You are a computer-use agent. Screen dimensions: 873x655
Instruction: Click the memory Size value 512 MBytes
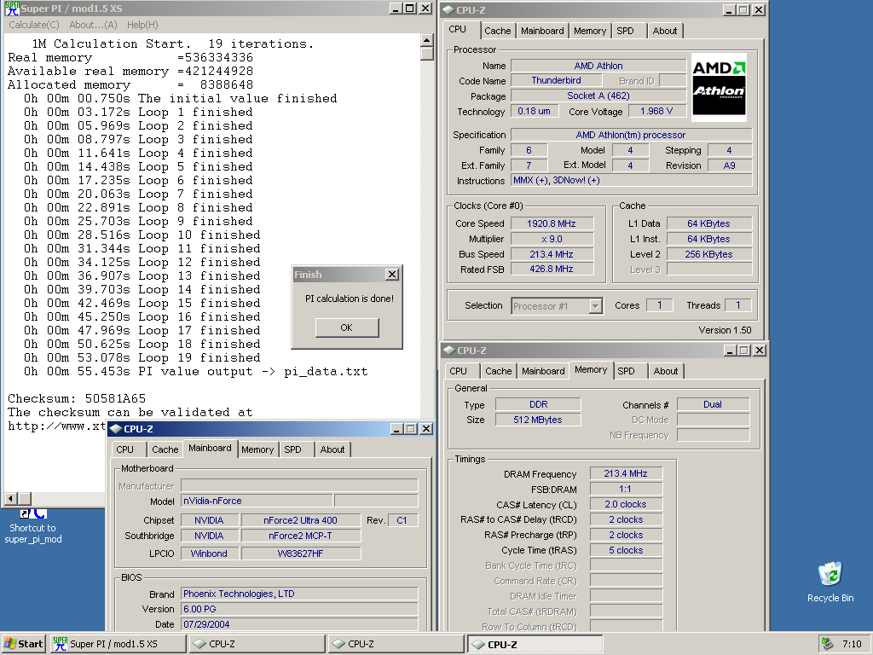538,420
